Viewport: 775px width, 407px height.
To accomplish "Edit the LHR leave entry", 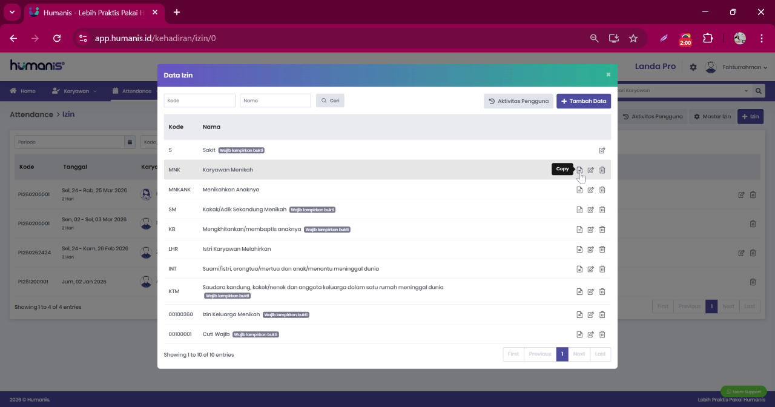I will tap(591, 249).
